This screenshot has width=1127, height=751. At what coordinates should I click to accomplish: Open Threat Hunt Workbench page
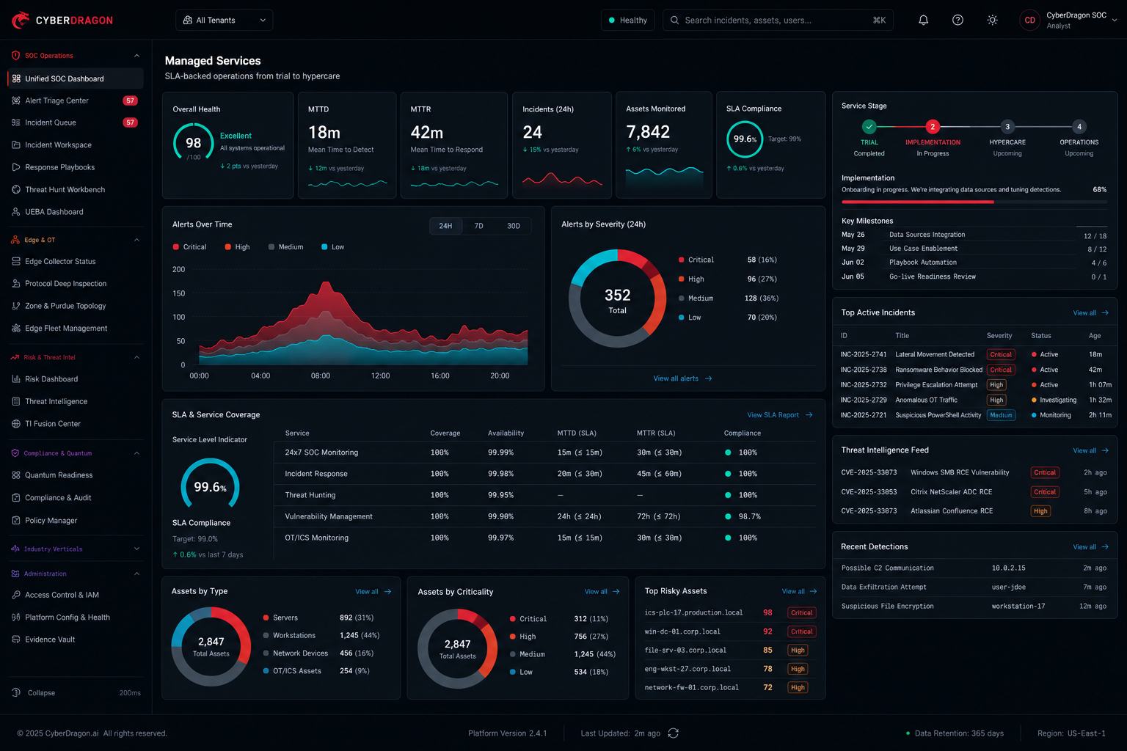75,189
